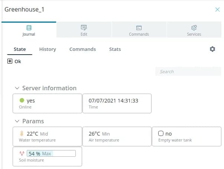Click the Soil moisture 54% bar
Viewport: 224px width, 169px height.
click(x=51, y=153)
